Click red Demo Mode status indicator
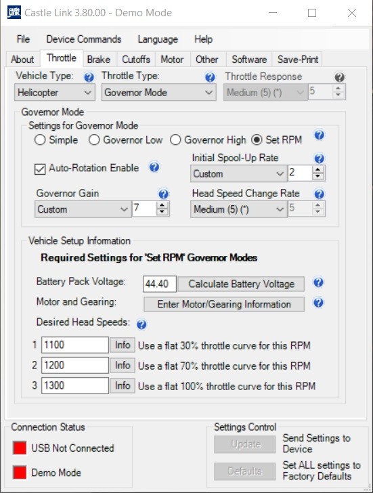Screen dimensions: 373x493 20,473
